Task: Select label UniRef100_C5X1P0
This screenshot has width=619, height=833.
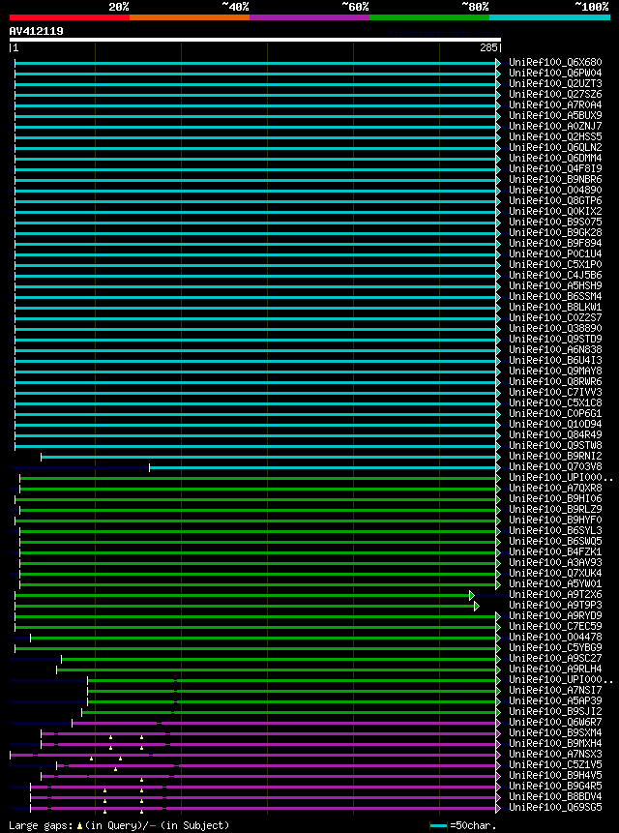Action: coord(555,264)
